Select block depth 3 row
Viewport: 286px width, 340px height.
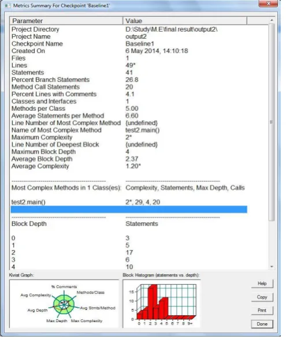pos(129,260)
